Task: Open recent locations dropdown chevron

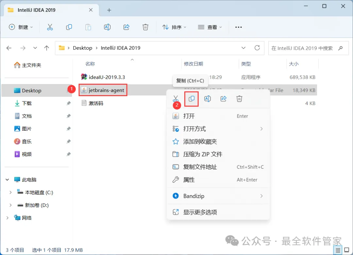Action: [x=35, y=48]
